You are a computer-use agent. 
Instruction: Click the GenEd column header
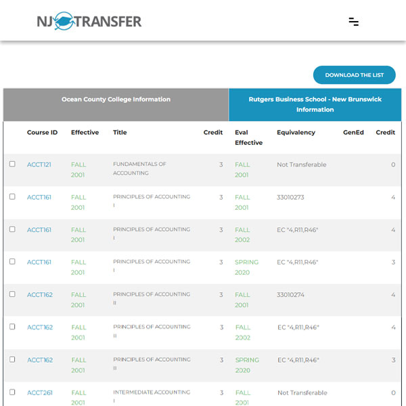tap(353, 133)
